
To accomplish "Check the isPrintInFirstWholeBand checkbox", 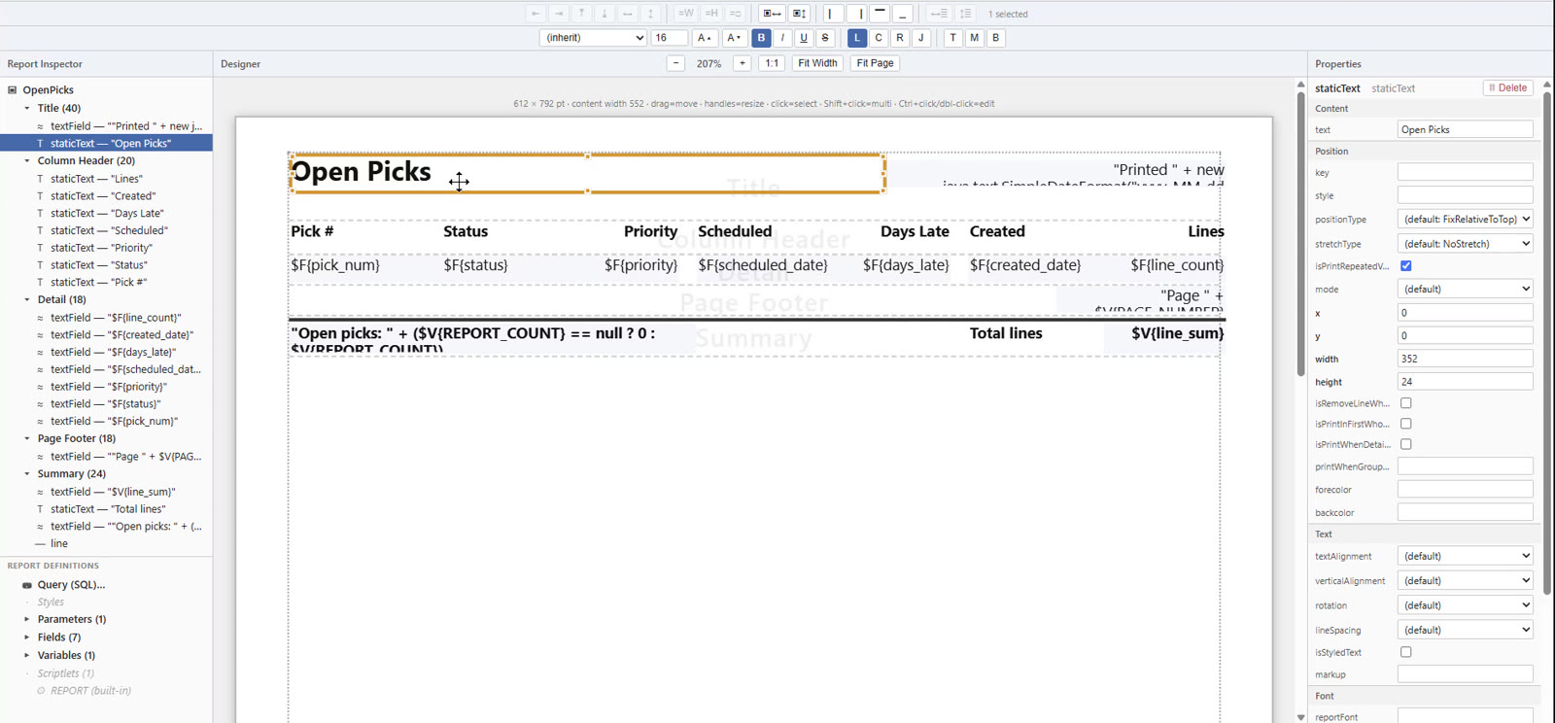I will [x=1406, y=424].
